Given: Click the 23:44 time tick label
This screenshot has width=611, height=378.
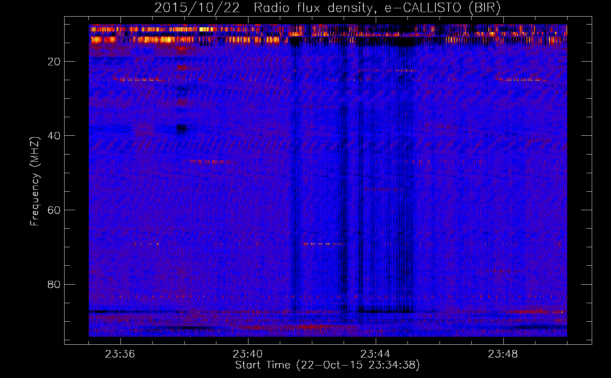Looking at the screenshot, I should click(376, 354).
